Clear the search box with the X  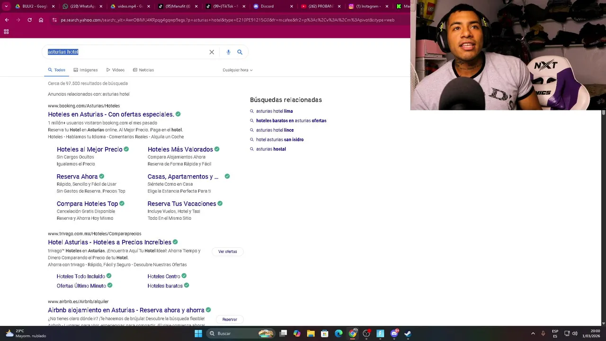[x=212, y=52]
